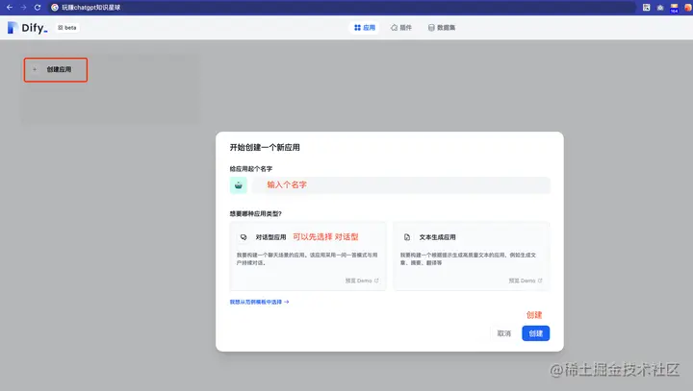The width and height of the screenshot is (693, 391).
Task: Open the calendar extension with blue badge
Action: point(674,8)
